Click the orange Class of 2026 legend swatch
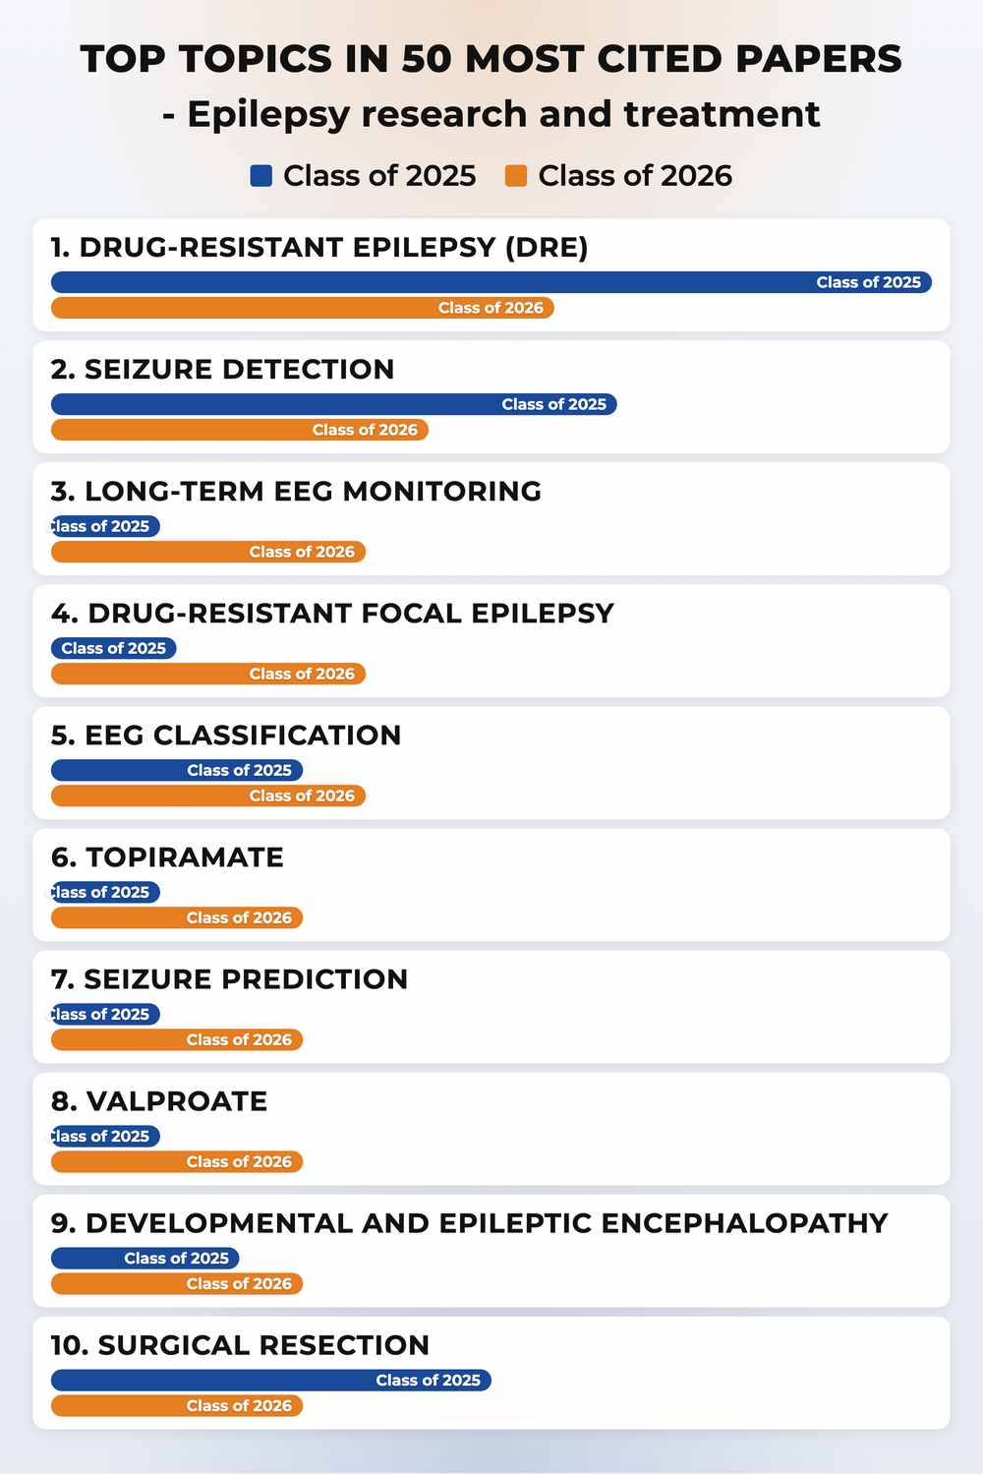This screenshot has height=1474, width=983. coord(516,176)
